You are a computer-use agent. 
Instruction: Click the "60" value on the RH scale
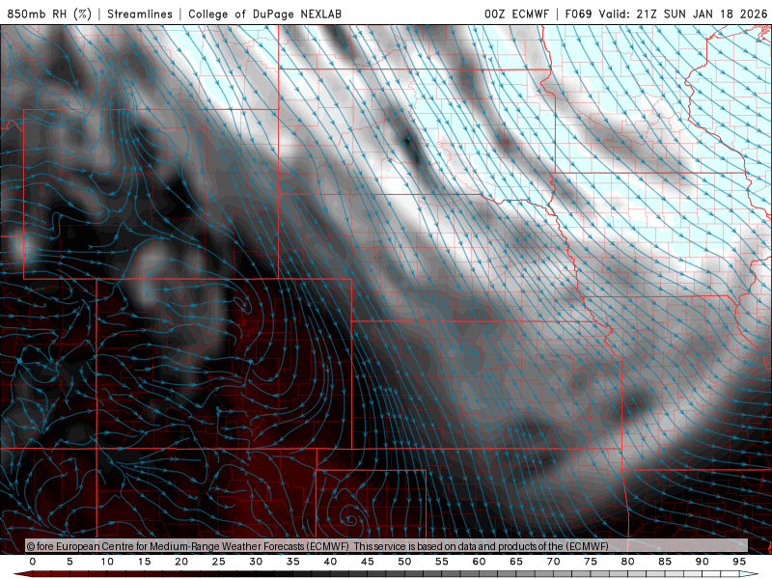click(x=479, y=562)
